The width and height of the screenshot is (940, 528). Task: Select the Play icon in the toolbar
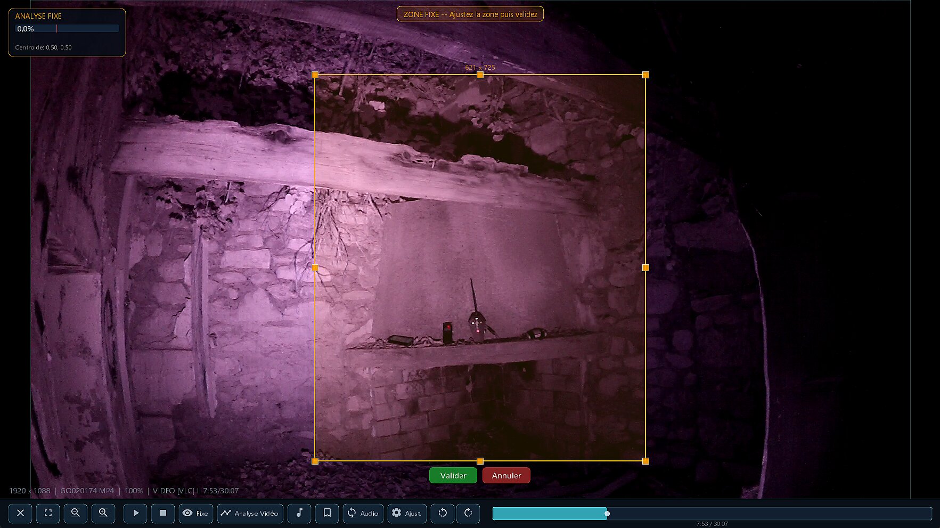click(135, 513)
